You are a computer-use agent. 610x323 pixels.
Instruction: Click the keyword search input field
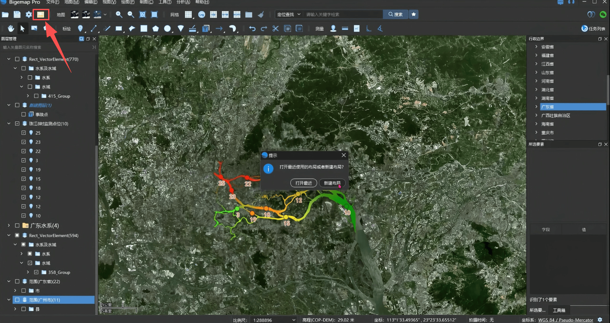(343, 15)
